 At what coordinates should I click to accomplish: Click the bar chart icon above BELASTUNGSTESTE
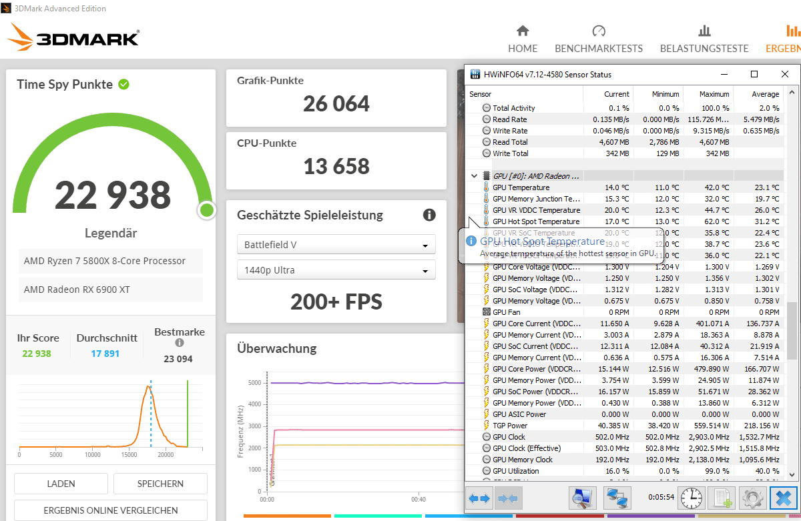pos(704,31)
